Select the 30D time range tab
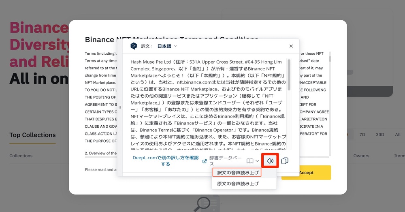The width and height of the screenshot is (405, 212). pos(380,135)
